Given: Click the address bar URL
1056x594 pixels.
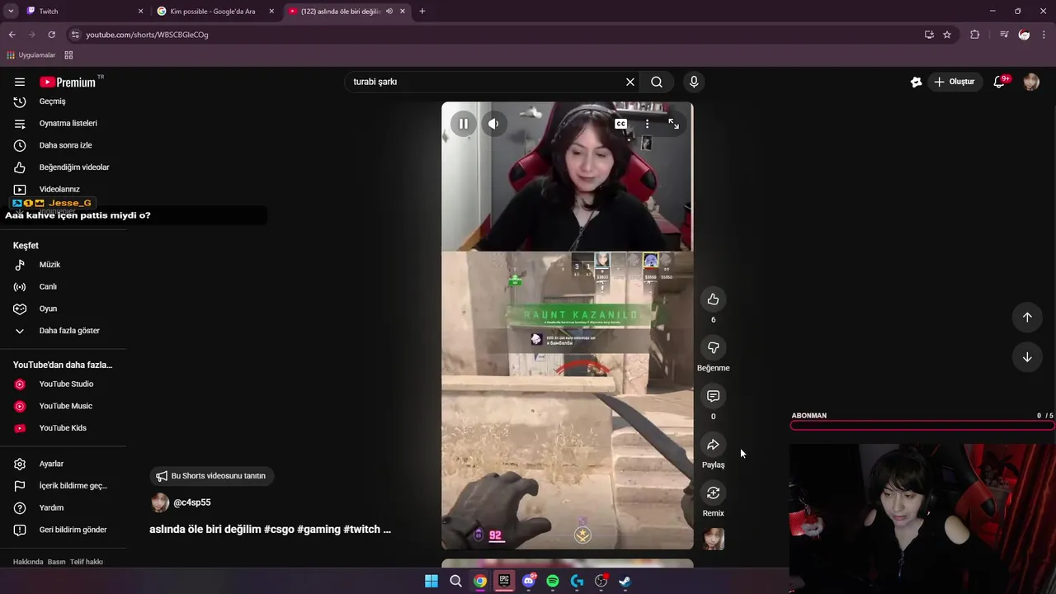Looking at the screenshot, I should [x=147, y=35].
